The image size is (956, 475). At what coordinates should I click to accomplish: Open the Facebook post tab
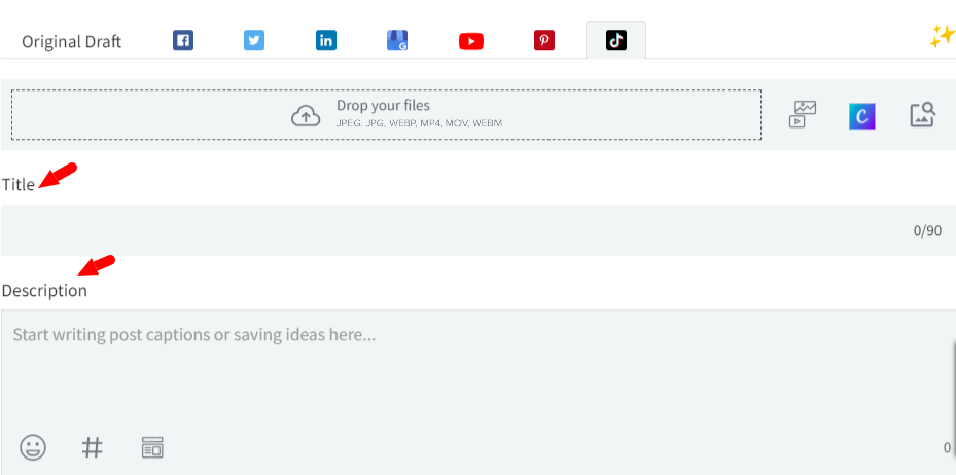183,41
